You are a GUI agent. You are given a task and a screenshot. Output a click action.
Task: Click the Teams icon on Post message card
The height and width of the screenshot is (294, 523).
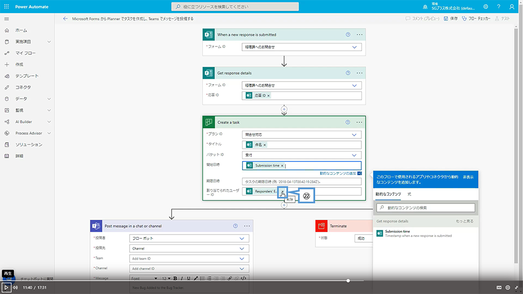coord(96,226)
